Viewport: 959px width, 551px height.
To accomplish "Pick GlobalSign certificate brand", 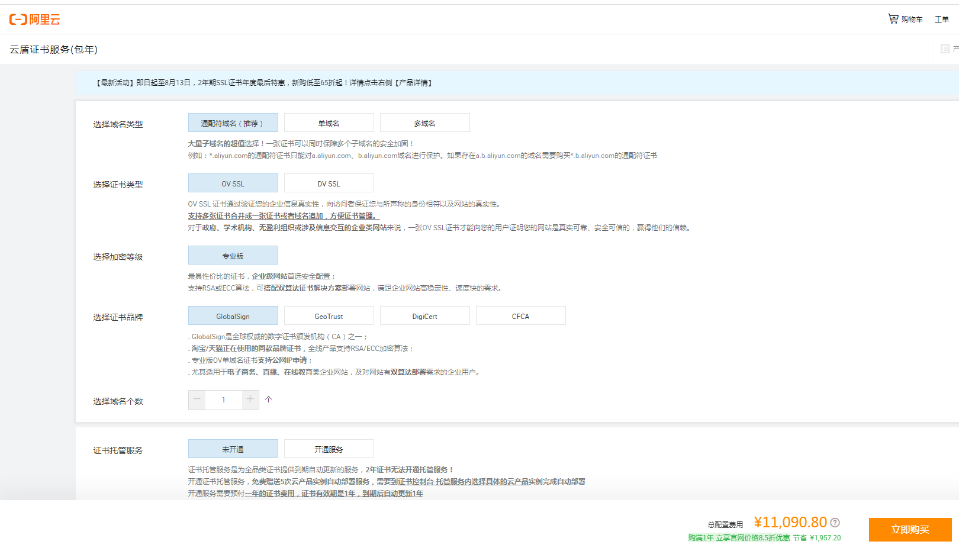I will 233,316.
